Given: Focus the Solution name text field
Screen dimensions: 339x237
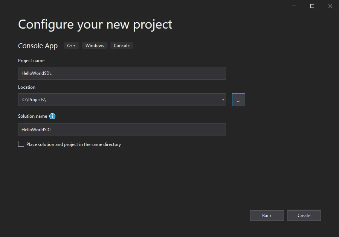Looking at the screenshot, I should [122, 130].
